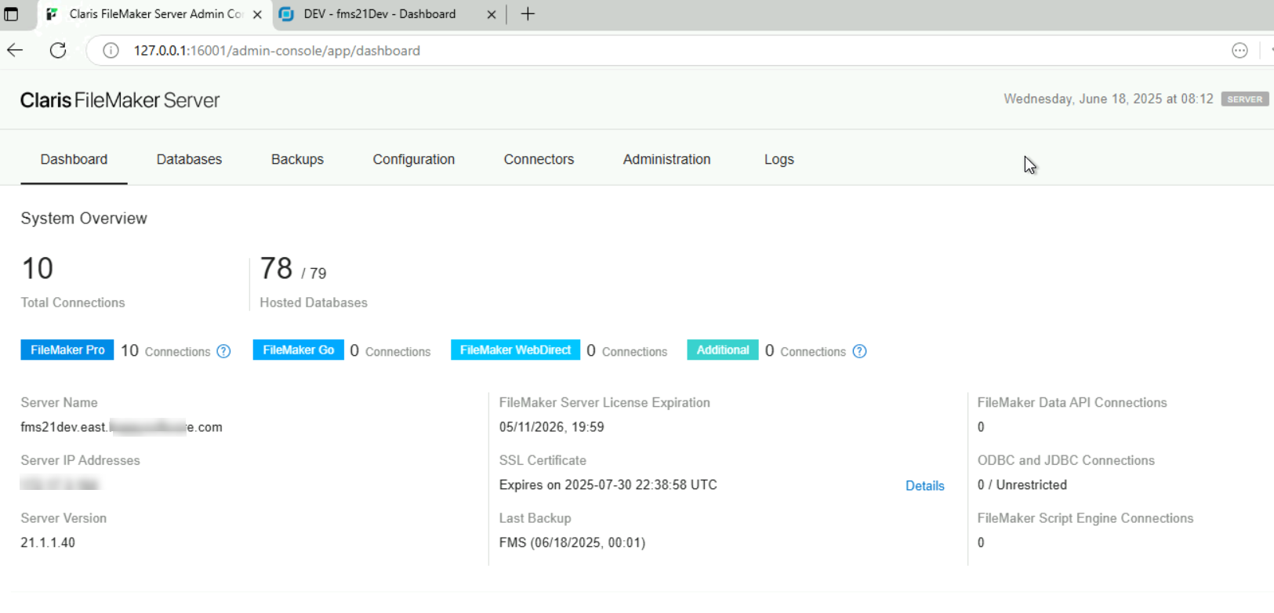Click the site information icon in address bar
1274x613 pixels.
[x=111, y=50]
